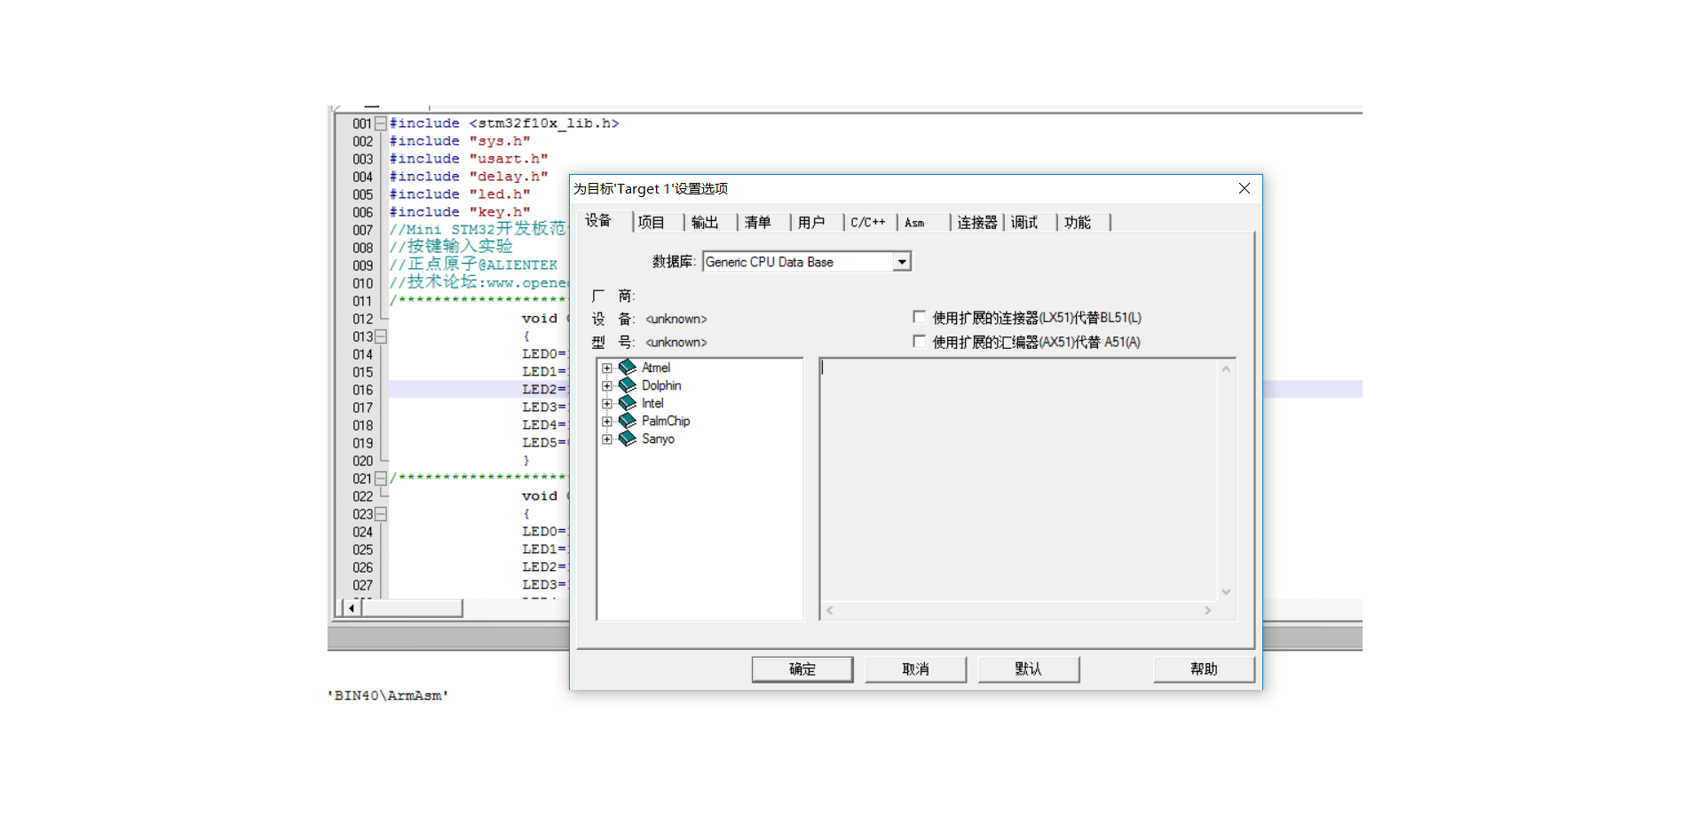Image resolution: width=1699 pixels, height=823 pixels.
Task: Click line number 012 in editor gutter
Action: 362,319
